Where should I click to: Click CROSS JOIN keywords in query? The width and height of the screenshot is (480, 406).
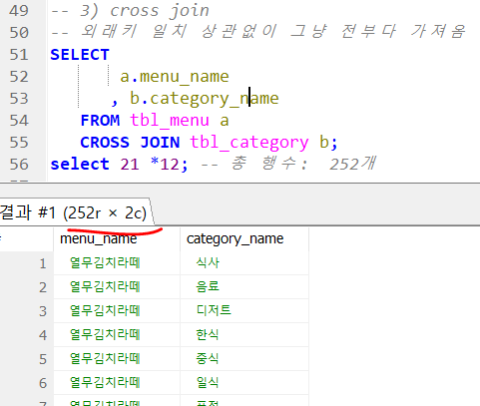tap(130, 143)
